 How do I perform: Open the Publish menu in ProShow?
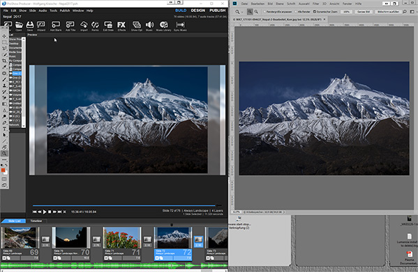click(x=65, y=10)
